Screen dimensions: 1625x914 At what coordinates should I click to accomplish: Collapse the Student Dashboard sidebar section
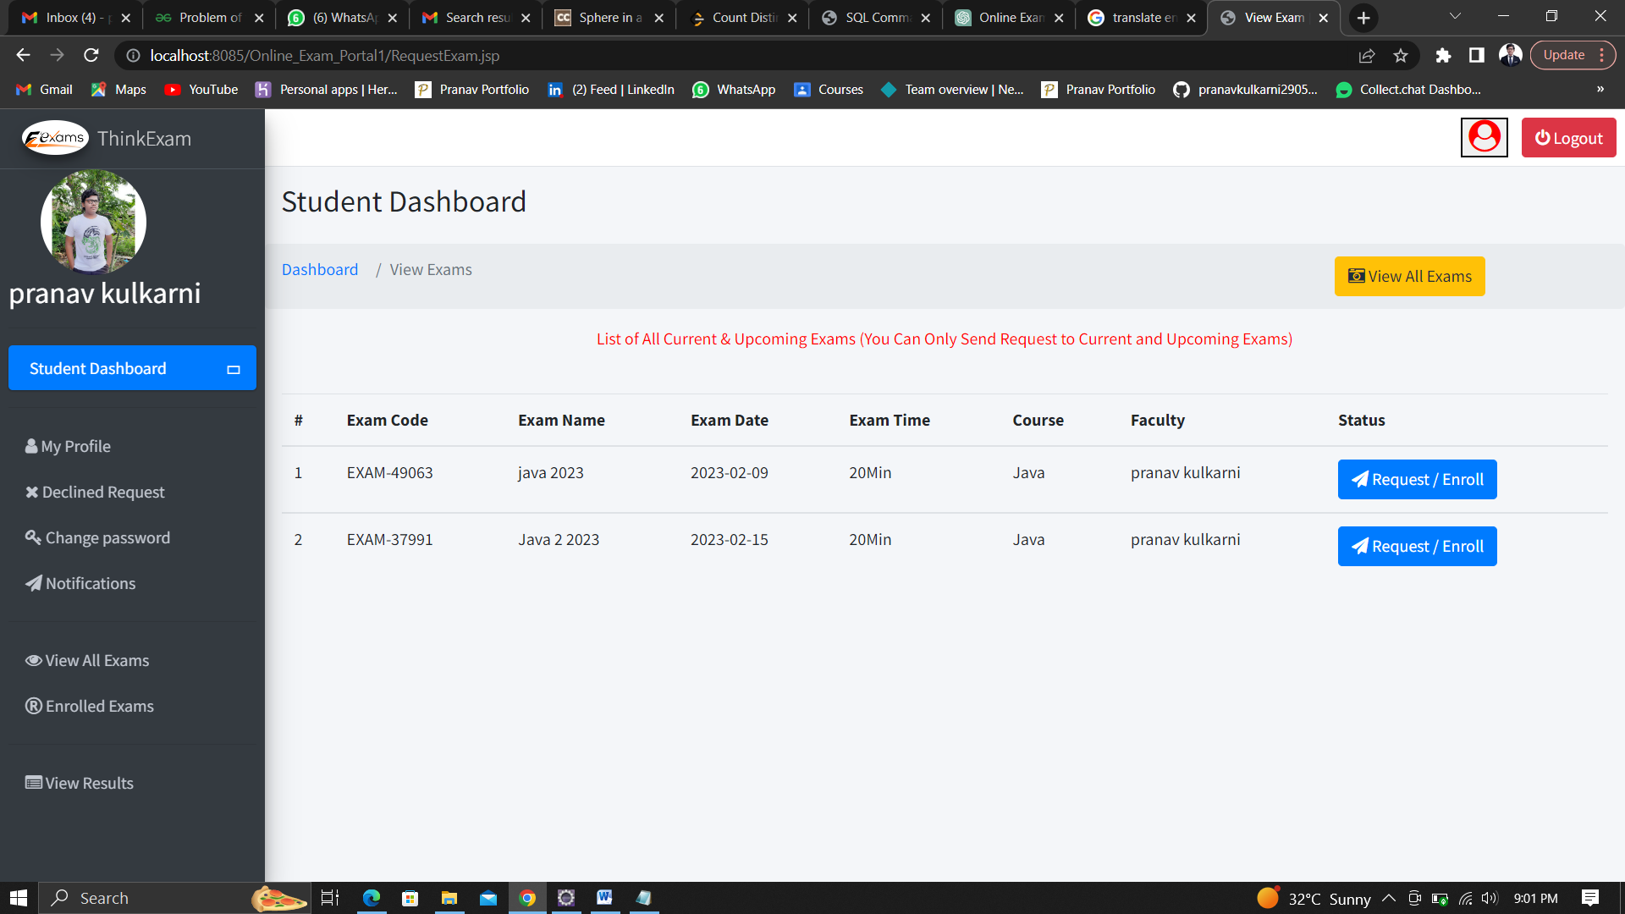pos(234,369)
